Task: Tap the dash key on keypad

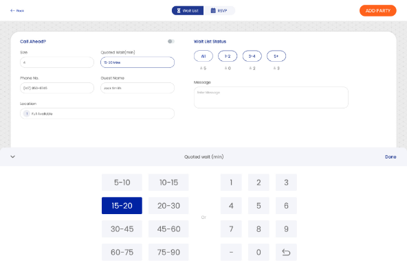Action: click(231, 252)
